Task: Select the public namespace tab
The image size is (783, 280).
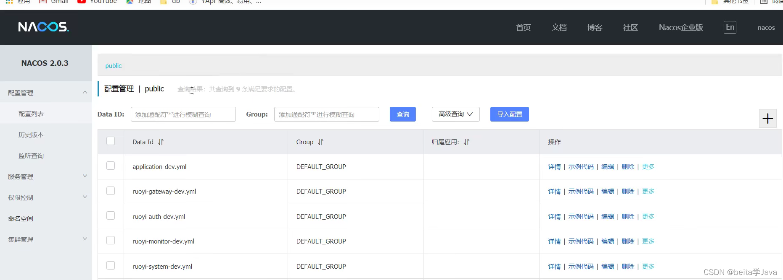Action: click(113, 66)
